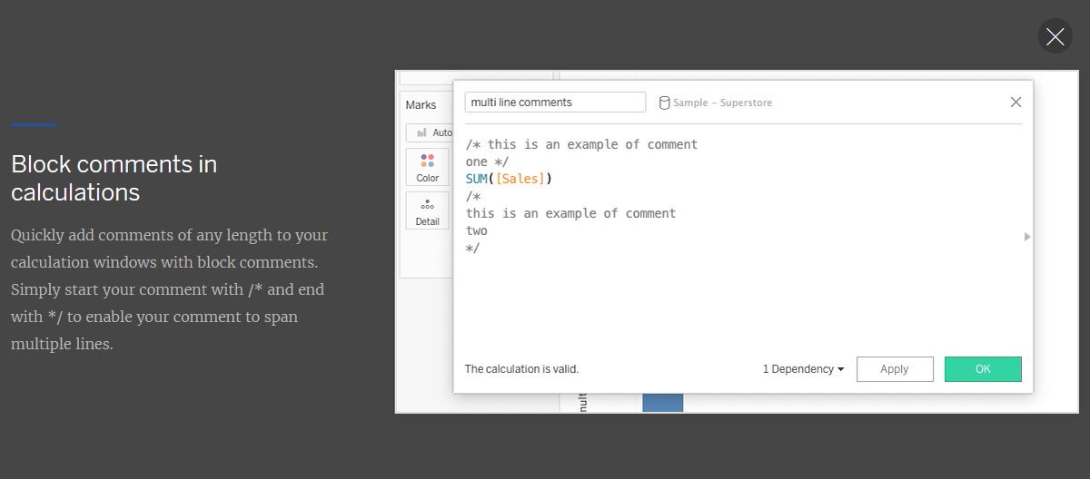Screen dimensions: 1090x479
Task: Close the overlay with the round X button
Action: point(1055,36)
